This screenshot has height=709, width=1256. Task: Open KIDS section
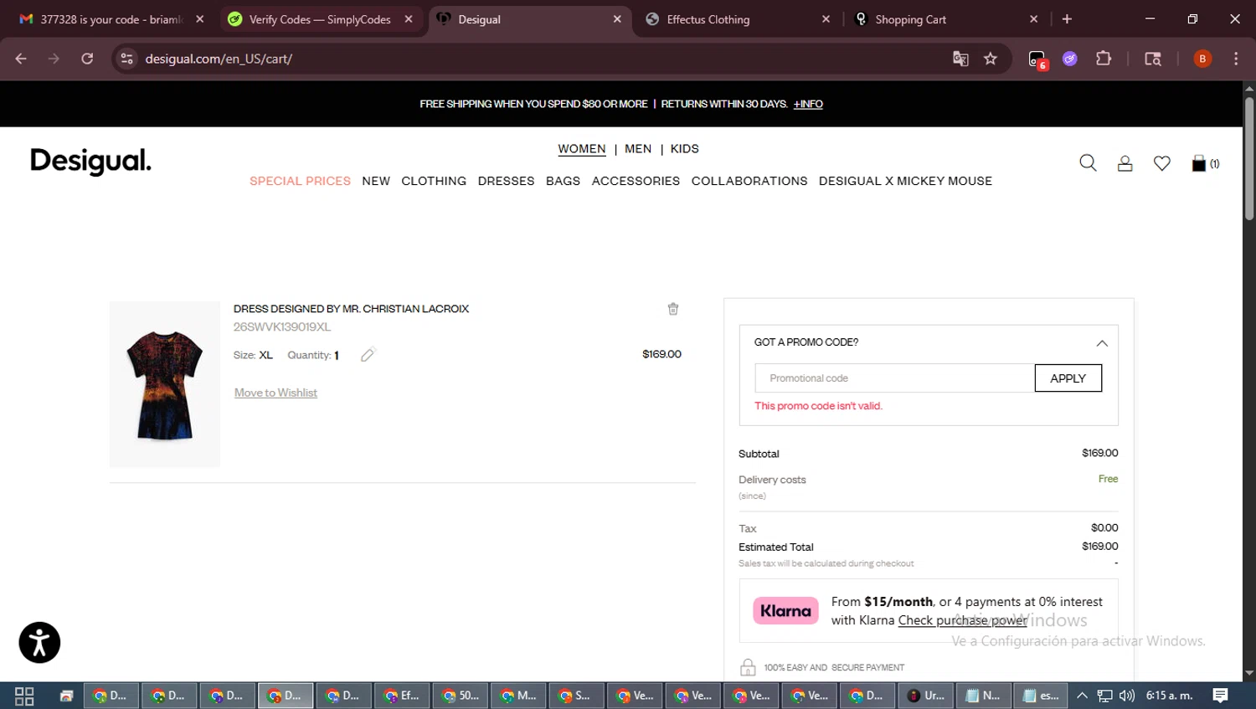tap(684, 148)
